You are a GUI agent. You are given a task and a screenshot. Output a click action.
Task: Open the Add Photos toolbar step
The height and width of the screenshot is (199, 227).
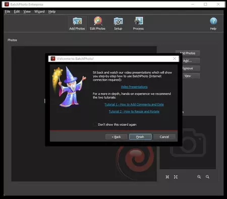[x=77, y=24]
